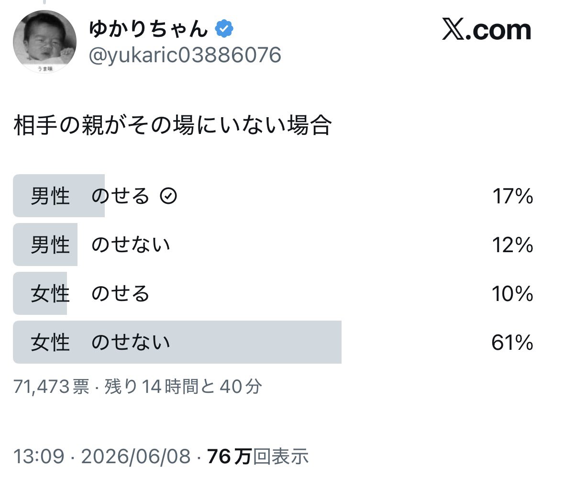The width and height of the screenshot is (564, 490).
Task: Click the 76万回表示 view count
Action: click(x=257, y=457)
